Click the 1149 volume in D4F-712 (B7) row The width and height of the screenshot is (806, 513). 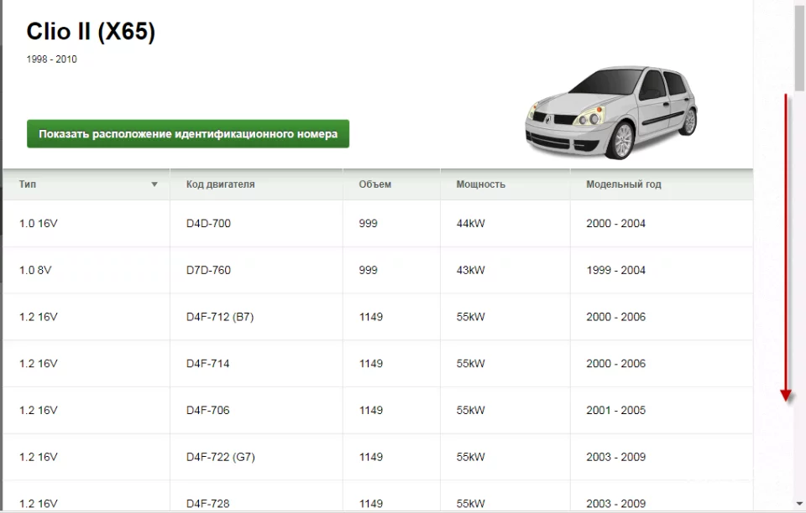370,317
